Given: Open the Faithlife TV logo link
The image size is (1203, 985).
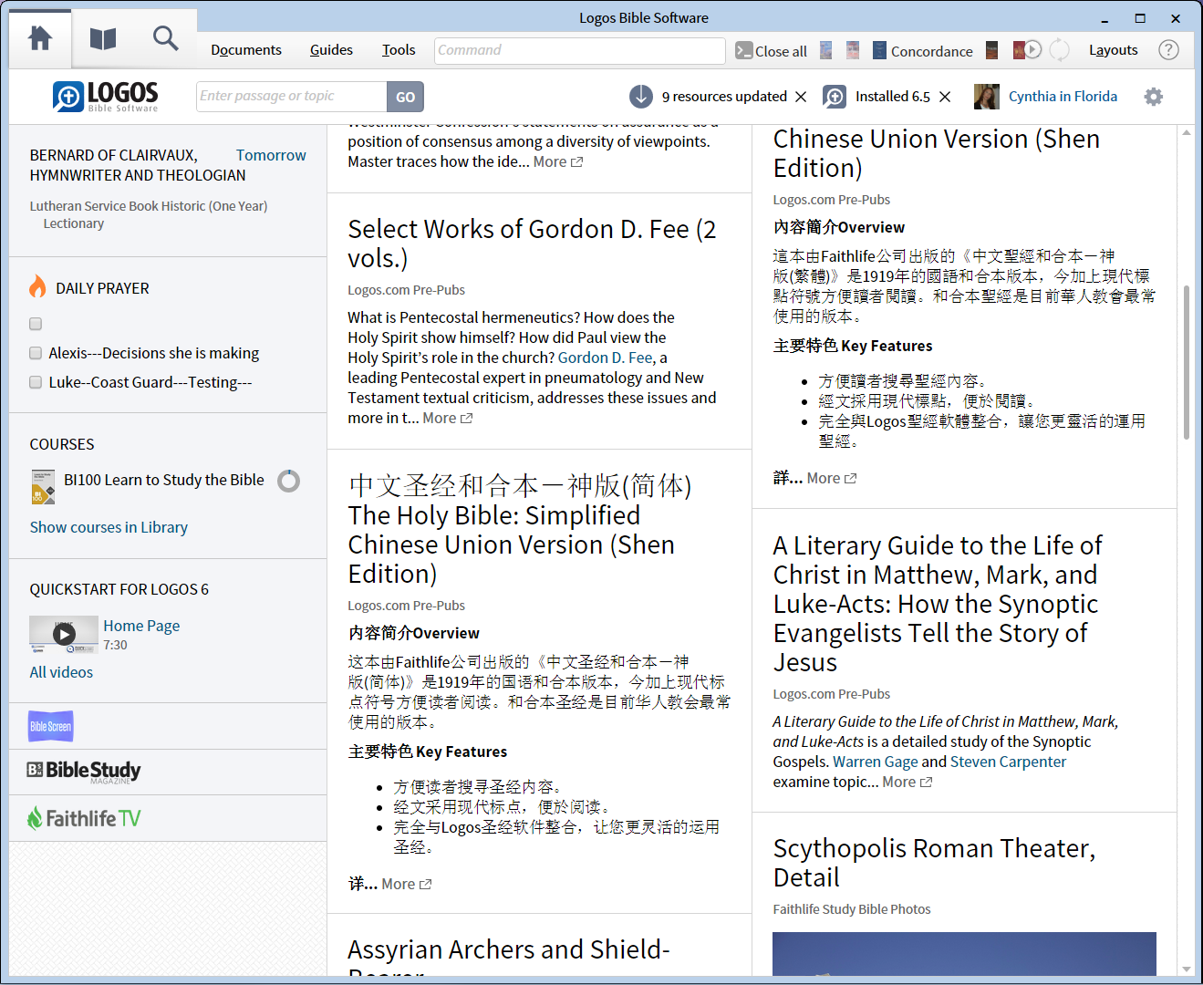Looking at the screenshot, I should (84, 818).
